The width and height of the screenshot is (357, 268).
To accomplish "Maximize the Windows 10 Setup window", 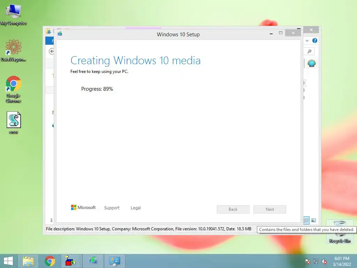I will (x=281, y=33).
